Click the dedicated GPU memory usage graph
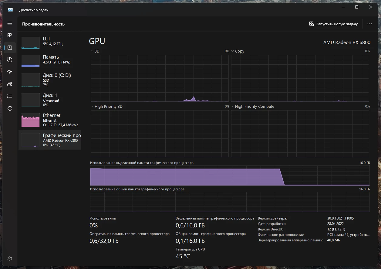 [x=230, y=175]
